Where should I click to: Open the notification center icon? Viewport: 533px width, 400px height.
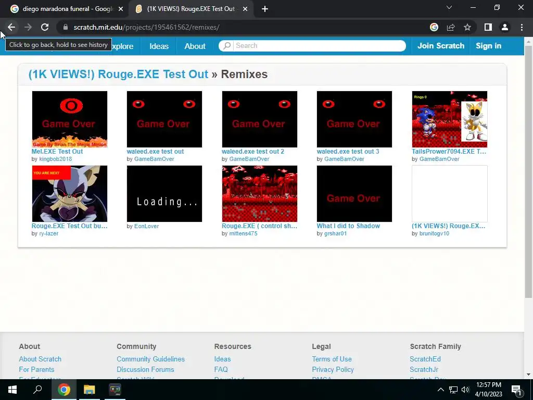click(x=516, y=390)
